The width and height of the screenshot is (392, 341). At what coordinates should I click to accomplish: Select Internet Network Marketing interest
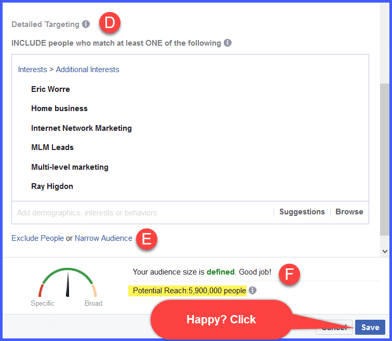(82, 128)
